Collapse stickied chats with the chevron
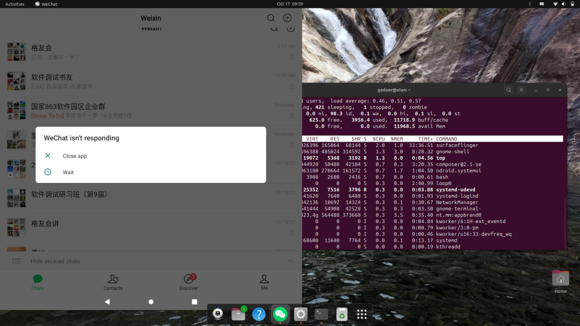 click(x=290, y=261)
